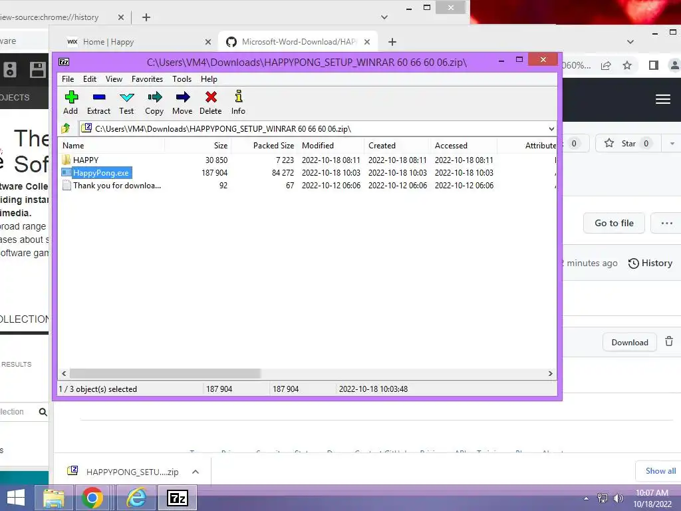The height and width of the screenshot is (511, 681).
Task: Click the trash delete file icon on GitHub
Action: pyautogui.click(x=669, y=341)
